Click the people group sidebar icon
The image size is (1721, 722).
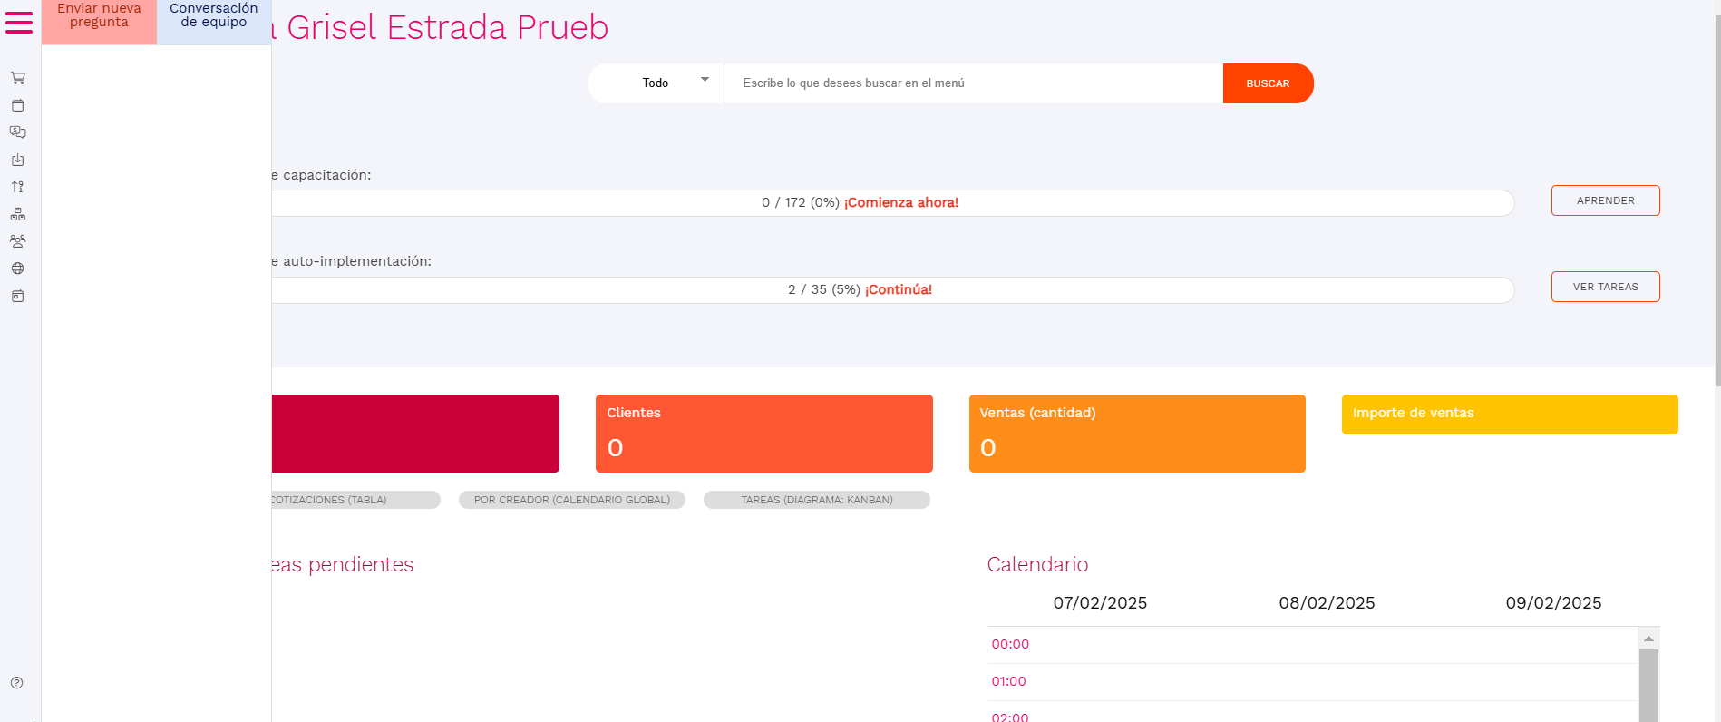[x=17, y=241]
